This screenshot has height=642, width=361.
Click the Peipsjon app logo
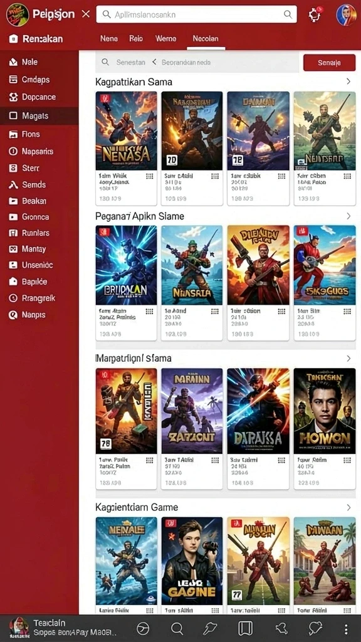coord(17,14)
